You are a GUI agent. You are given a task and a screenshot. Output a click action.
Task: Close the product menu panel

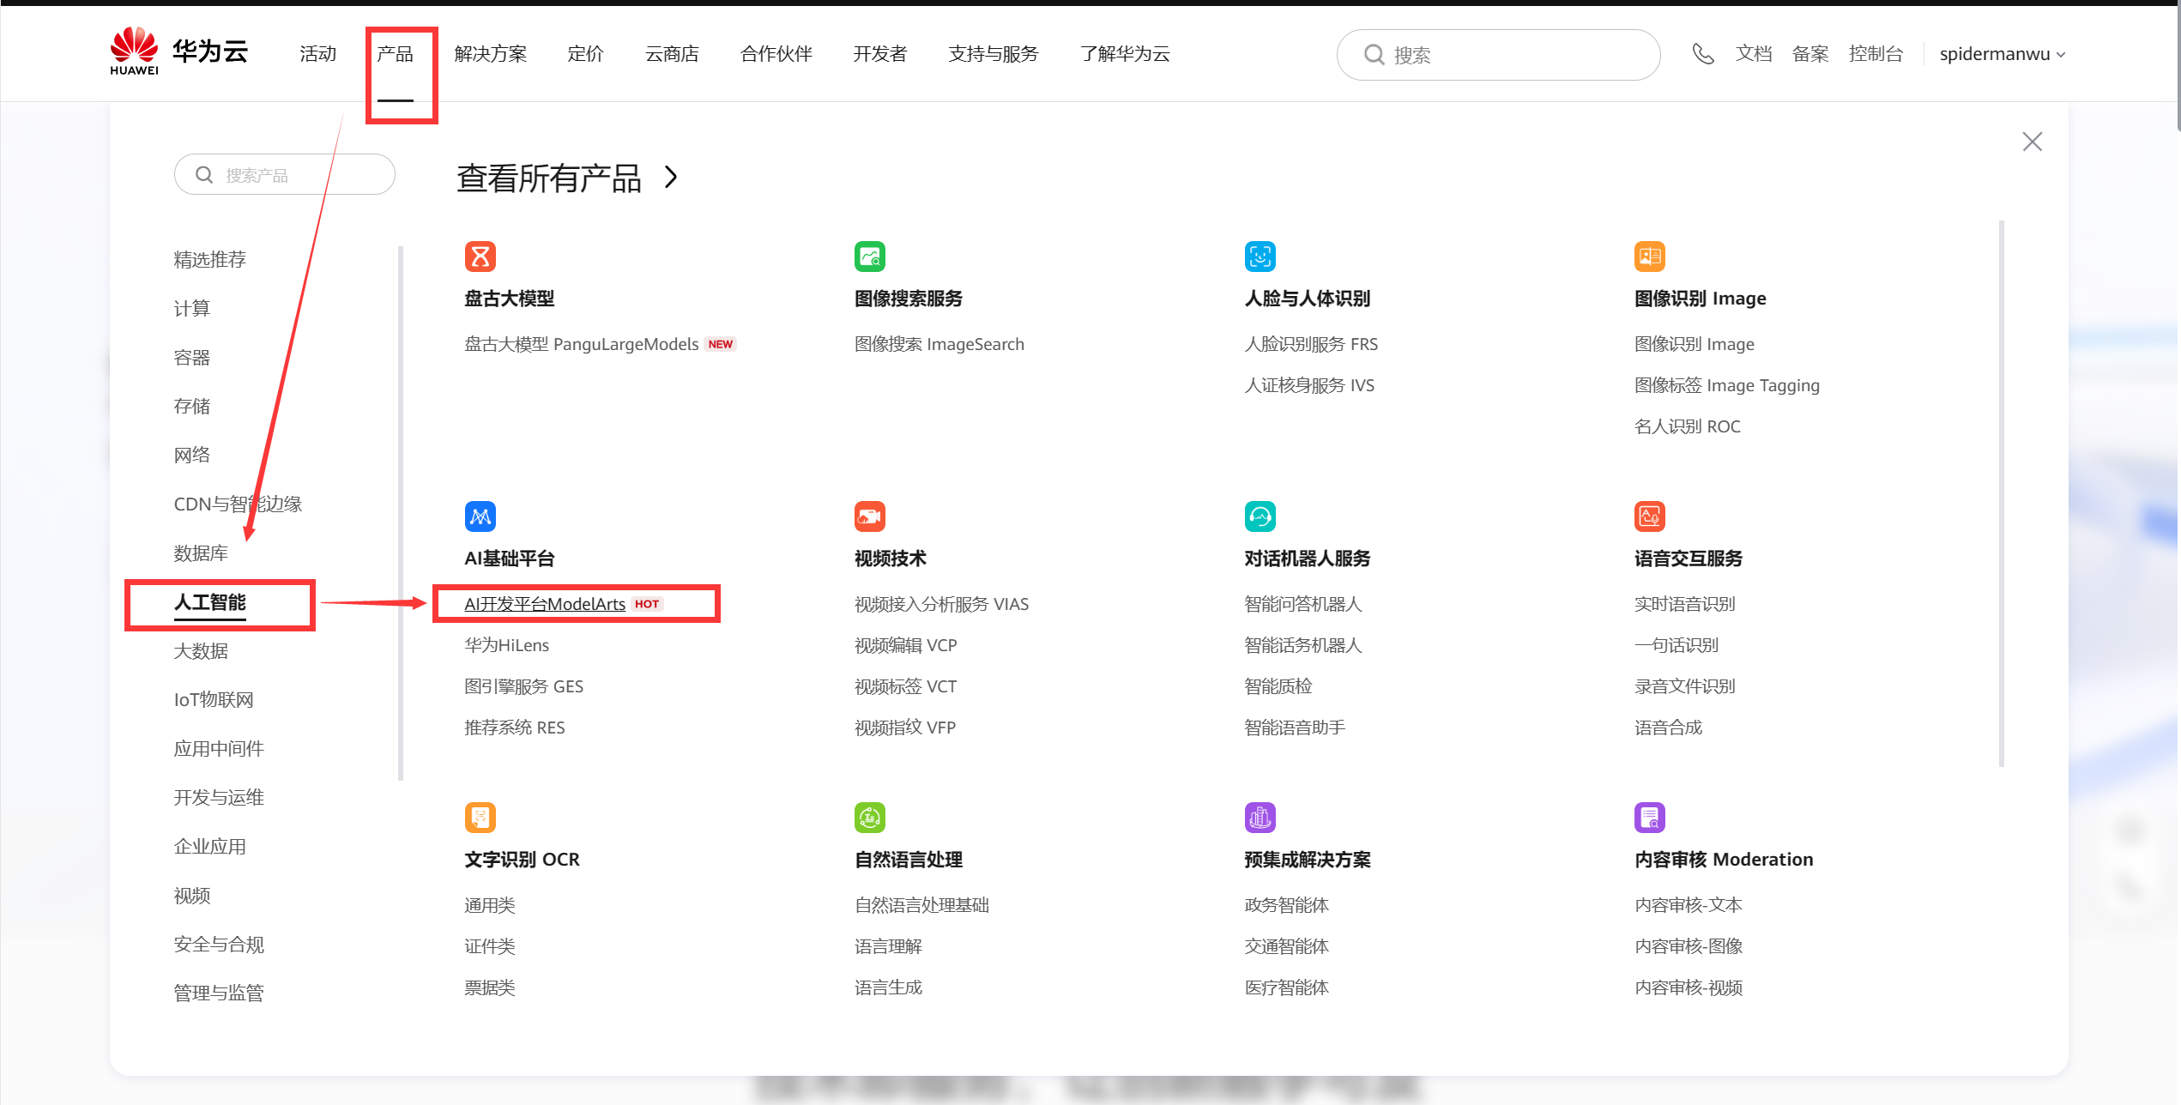point(2031,142)
